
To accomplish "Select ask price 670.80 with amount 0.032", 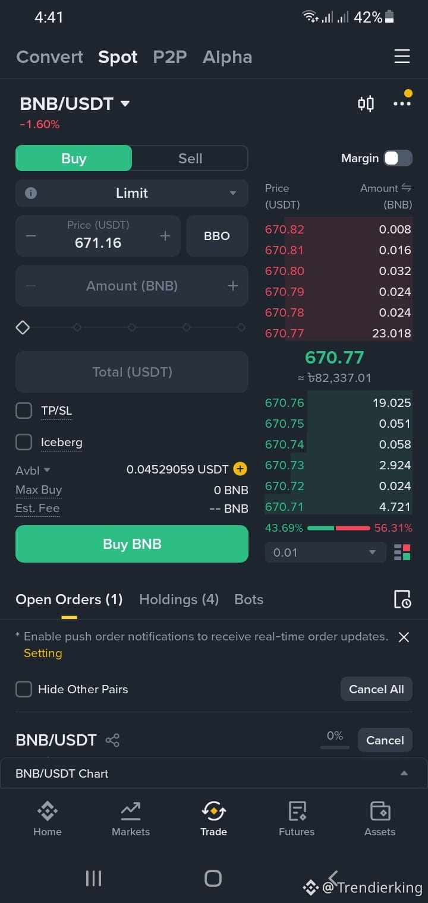I will tap(338, 271).
